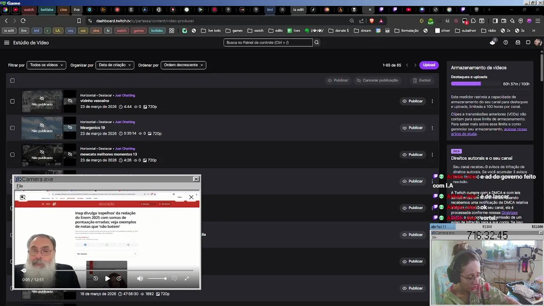Play the video in Camera.exe player

pos(108,279)
